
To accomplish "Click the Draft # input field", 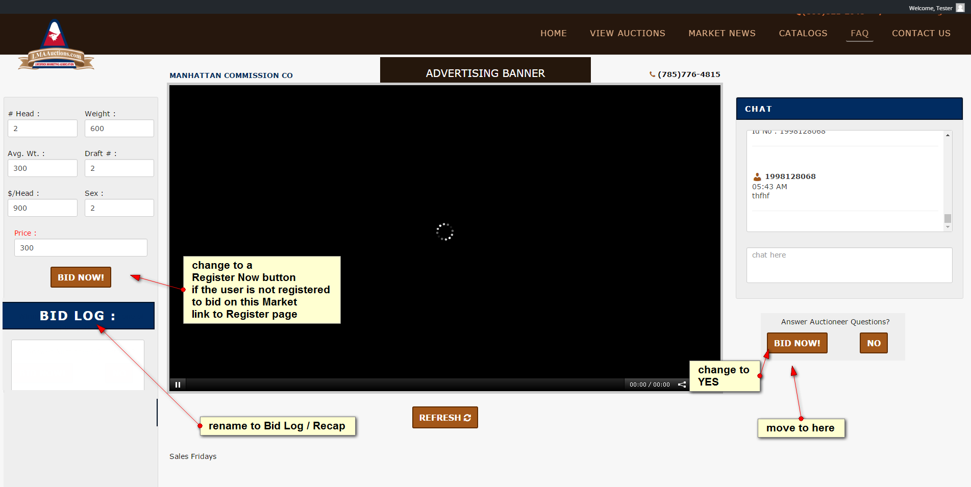I will [x=119, y=168].
